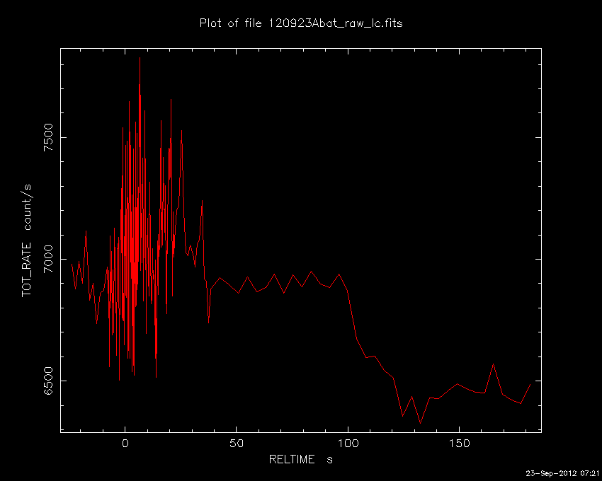Select the y-axis label 'TOT_RATE count/s'
Screen dimensions: 602x481
tap(27, 240)
